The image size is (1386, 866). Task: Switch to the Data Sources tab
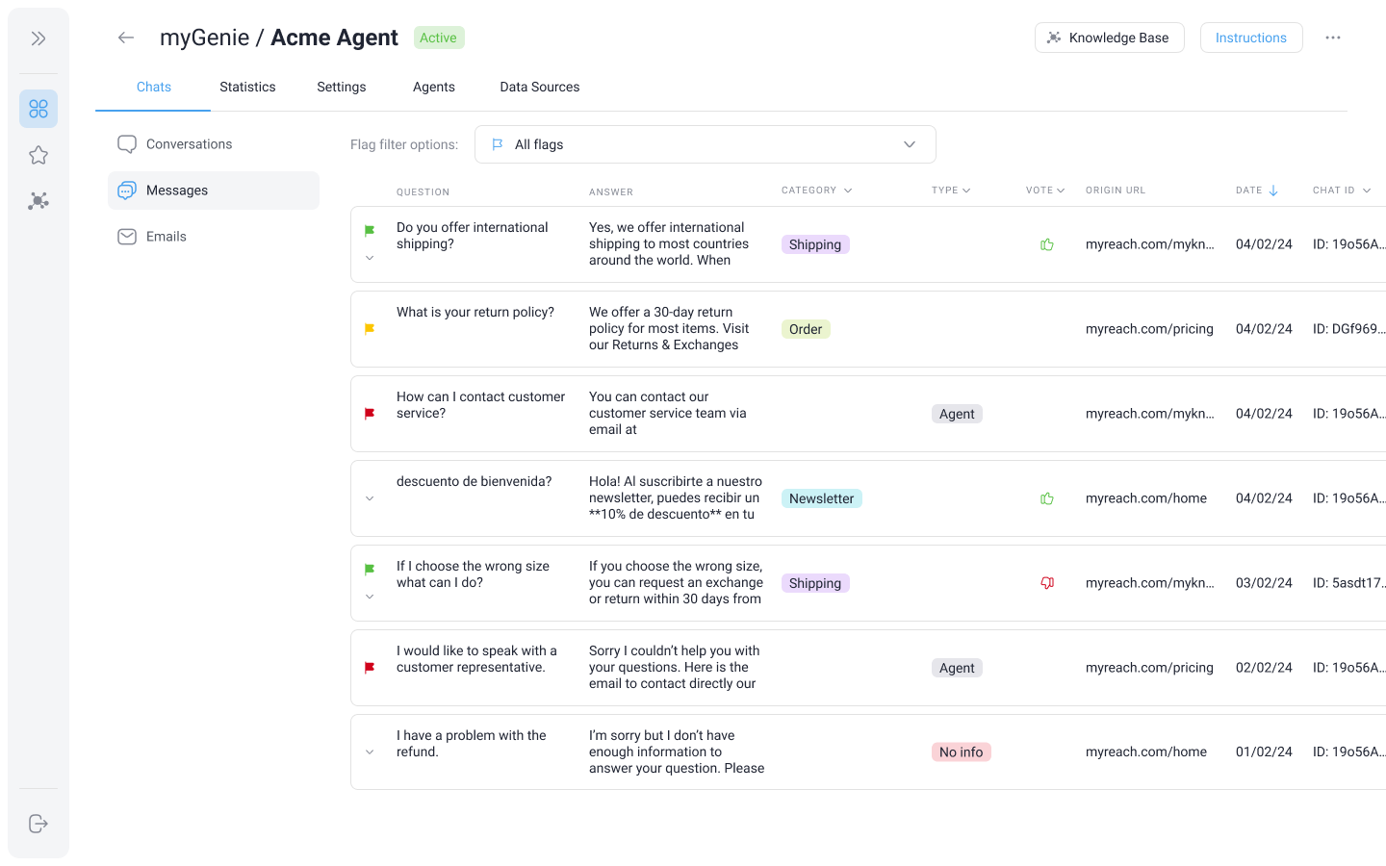(x=539, y=87)
